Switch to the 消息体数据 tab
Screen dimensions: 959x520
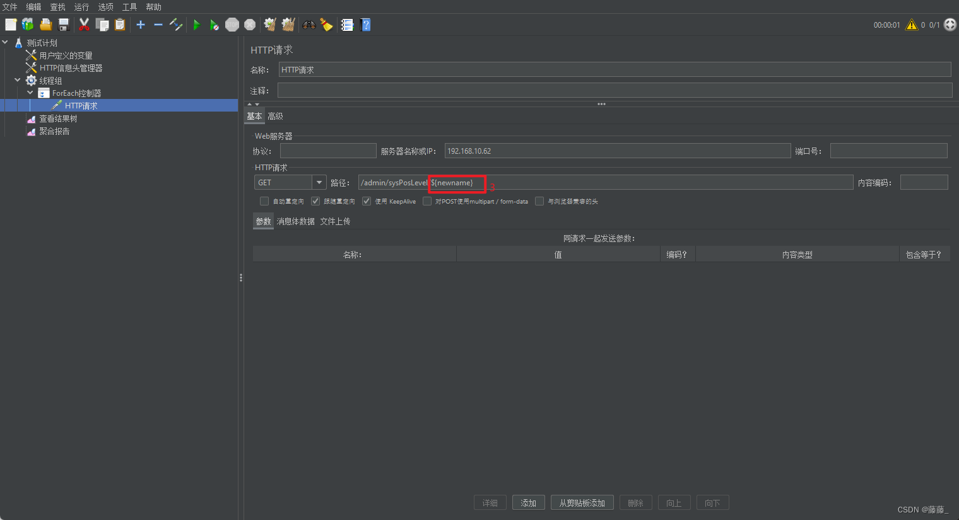(x=295, y=221)
